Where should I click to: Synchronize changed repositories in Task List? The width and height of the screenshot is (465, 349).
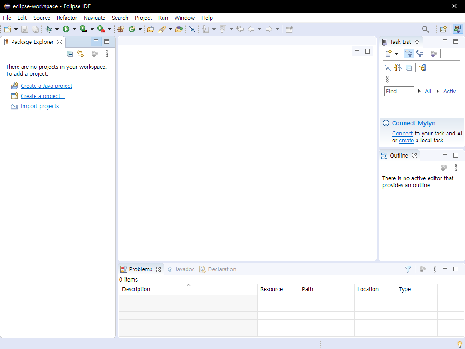click(423, 67)
